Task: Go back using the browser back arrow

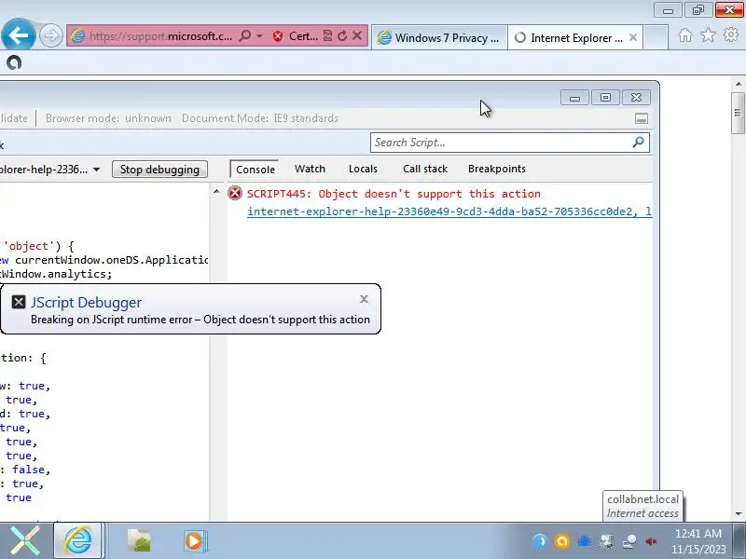Action: pyautogui.click(x=18, y=34)
